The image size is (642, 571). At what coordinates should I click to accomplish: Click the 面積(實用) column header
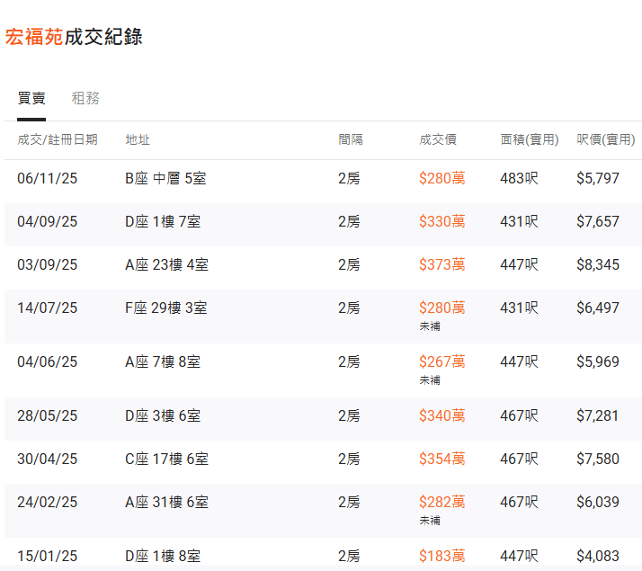530,139
